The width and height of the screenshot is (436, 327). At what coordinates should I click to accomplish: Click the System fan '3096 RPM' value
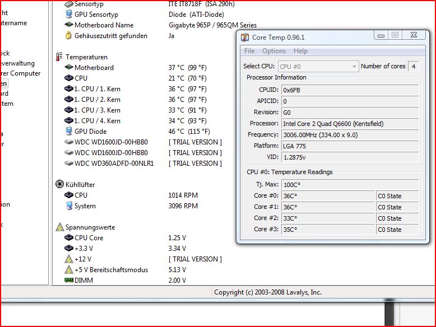tap(183, 206)
